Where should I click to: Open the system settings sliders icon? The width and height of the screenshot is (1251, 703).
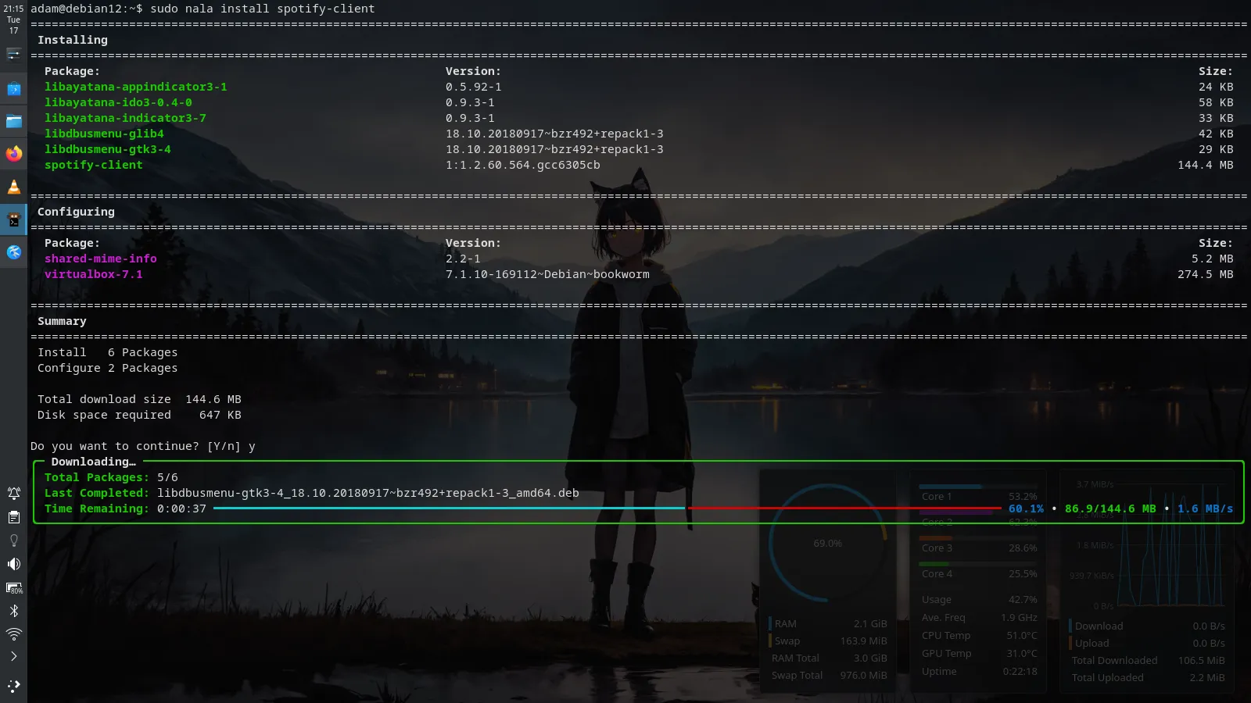[x=13, y=54]
